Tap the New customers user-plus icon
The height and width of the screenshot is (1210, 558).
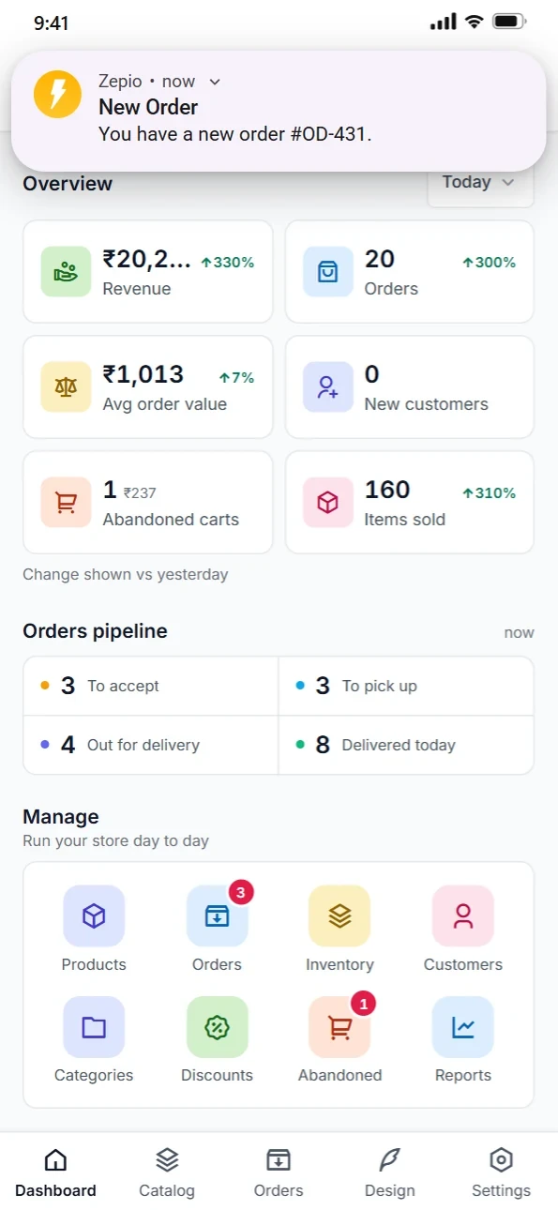pyautogui.click(x=327, y=387)
